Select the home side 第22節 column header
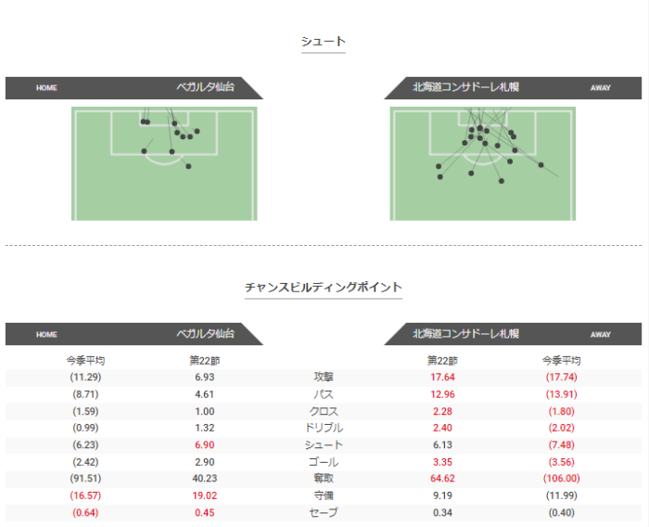The height and width of the screenshot is (527, 649). [x=204, y=361]
